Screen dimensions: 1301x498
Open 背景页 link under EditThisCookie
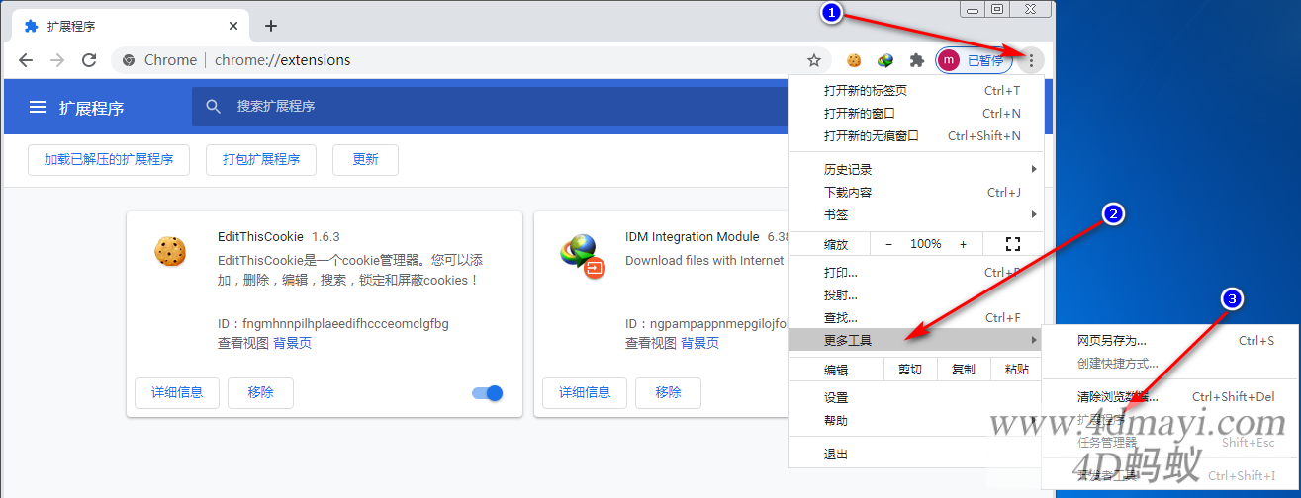[x=292, y=343]
